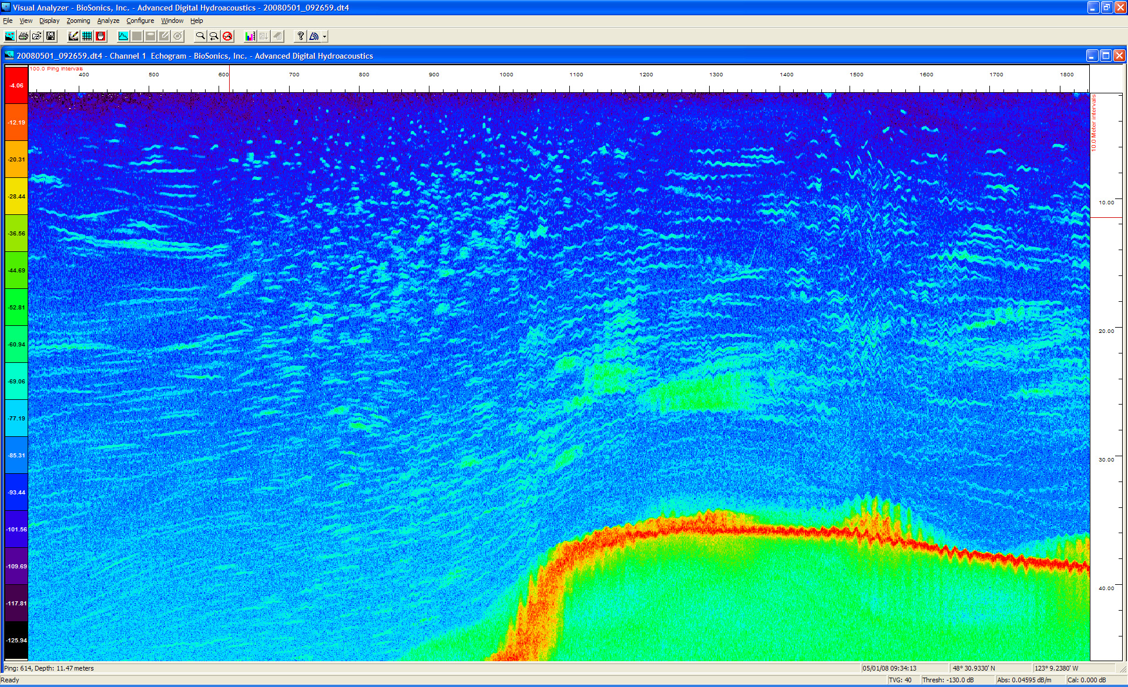This screenshot has width=1128, height=687.
Task: Click the pencil palette edit icon
Action: (73, 36)
